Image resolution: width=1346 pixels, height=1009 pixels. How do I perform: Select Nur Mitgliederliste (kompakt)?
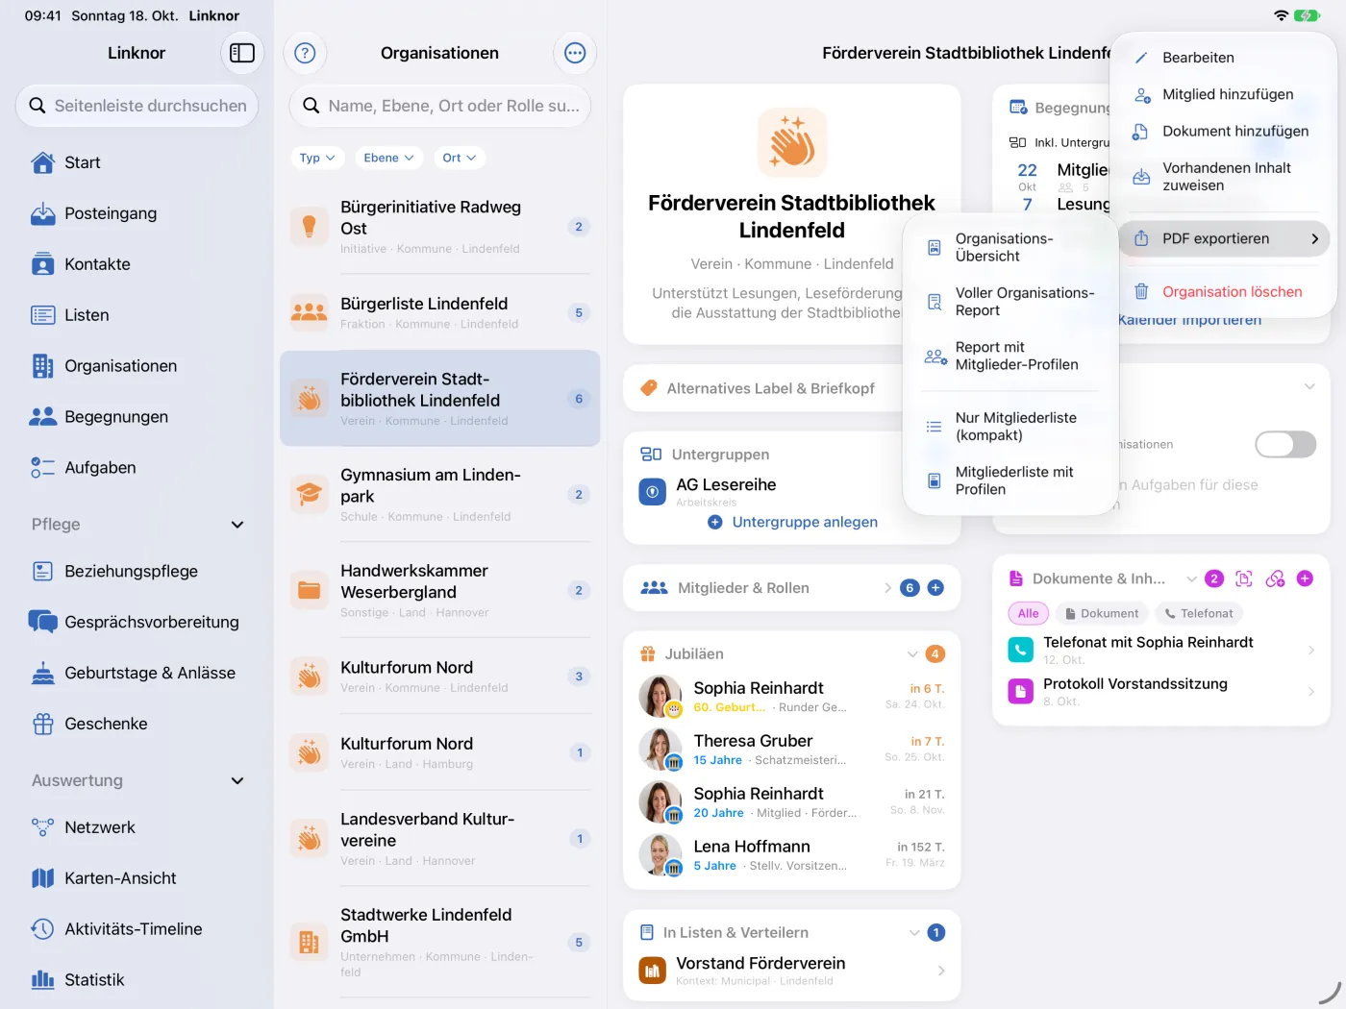point(1009,427)
